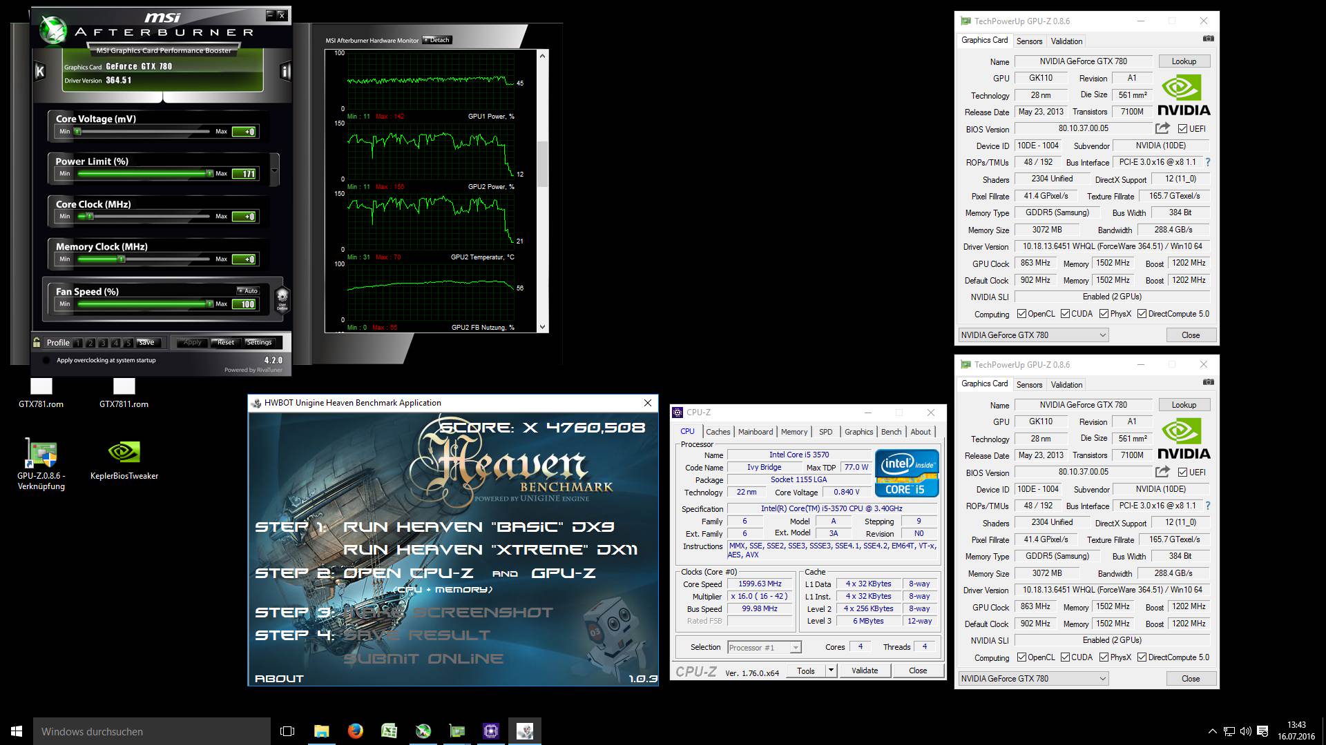Click ABOUT in Heaven Benchmark window
Image resolution: width=1326 pixels, height=745 pixels.
pyautogui.click(x=279, y=679)
